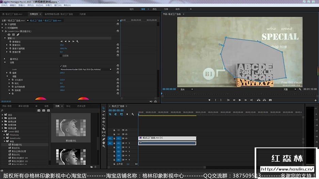Open the button editor plus icon

(x=316, y=100)
